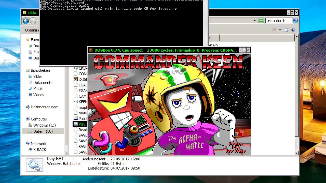Viewport: 326px width, 183px height.
Task: Select the CONI... file in the list
Action: [80, 74]
